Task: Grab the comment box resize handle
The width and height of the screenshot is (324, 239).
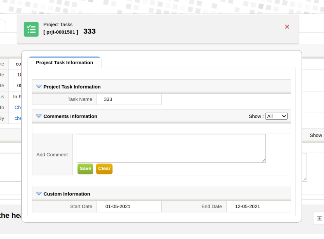Action: (263, 160)
